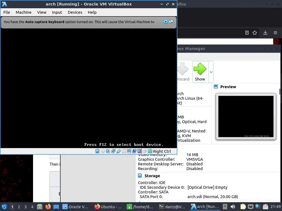282x211 pixels.
Task: Click the Preview panel monitor icon
Action: (216, 87)
